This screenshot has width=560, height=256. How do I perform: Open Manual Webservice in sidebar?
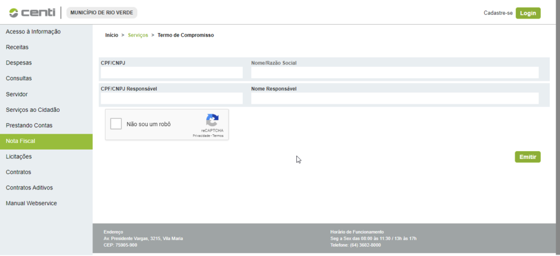click(31, 203)
